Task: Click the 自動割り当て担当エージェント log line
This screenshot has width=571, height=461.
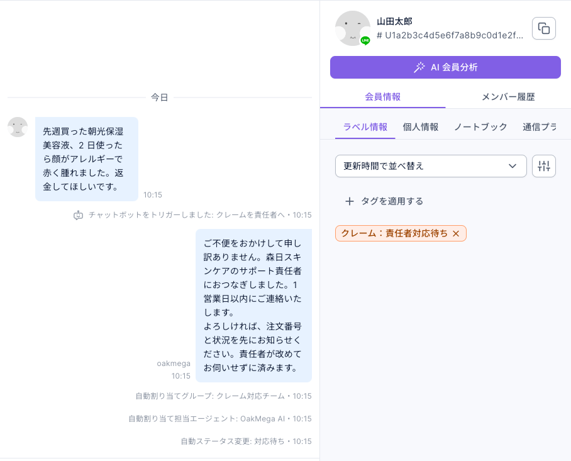Action: (x=220, y=419)
